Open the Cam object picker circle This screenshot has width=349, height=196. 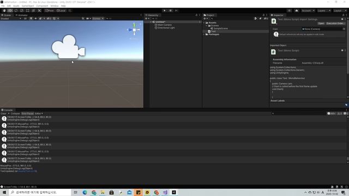tap(344, 29)
